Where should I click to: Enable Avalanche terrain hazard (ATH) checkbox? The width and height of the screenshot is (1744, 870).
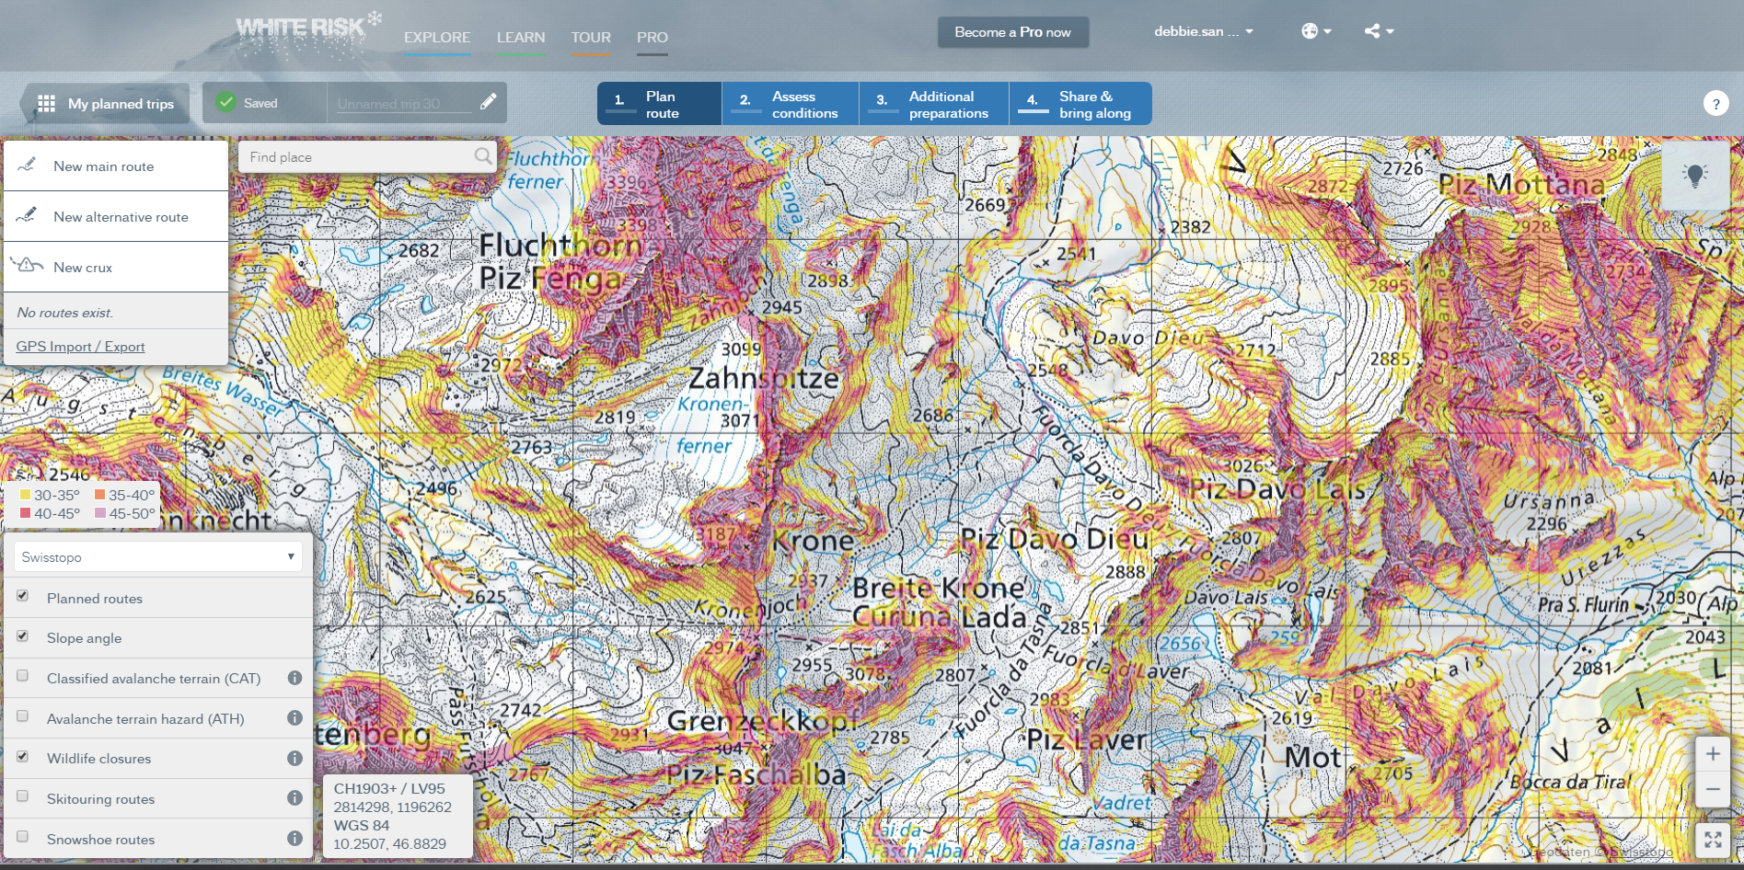coord(23,716)
